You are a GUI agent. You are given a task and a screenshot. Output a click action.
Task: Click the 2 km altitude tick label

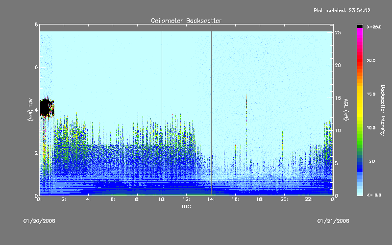coord(36,153)
